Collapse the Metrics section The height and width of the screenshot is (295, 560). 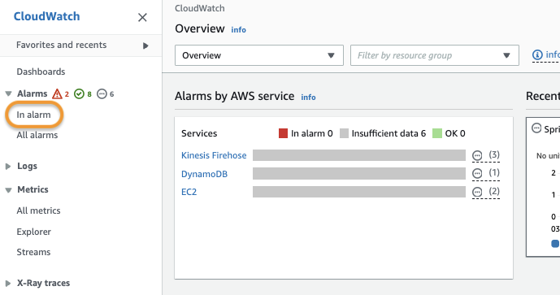[x=9, y=190]
